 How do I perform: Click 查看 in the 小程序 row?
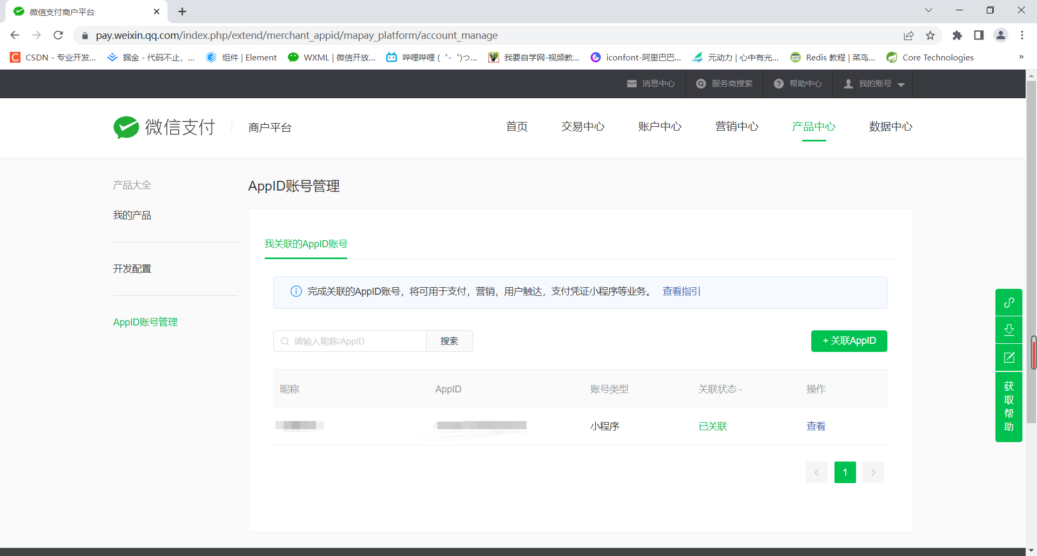coord(816,426)
